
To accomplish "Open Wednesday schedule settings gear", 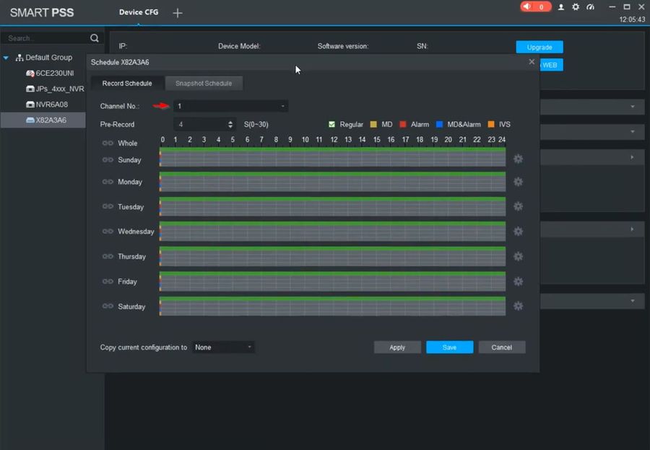I will click(x=518, y=231).
